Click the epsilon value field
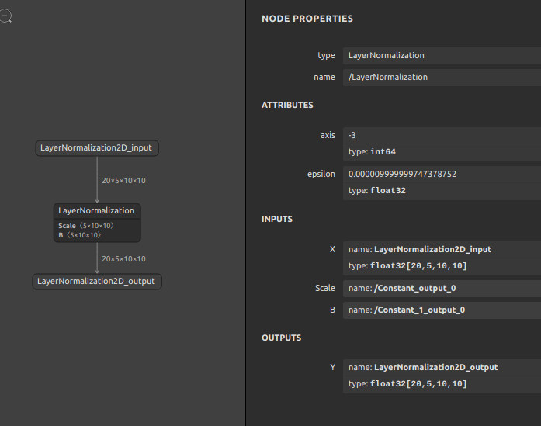 click(x=442, y=174)
